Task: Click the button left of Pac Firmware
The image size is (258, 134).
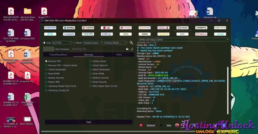Action: [x=49, y=49]
